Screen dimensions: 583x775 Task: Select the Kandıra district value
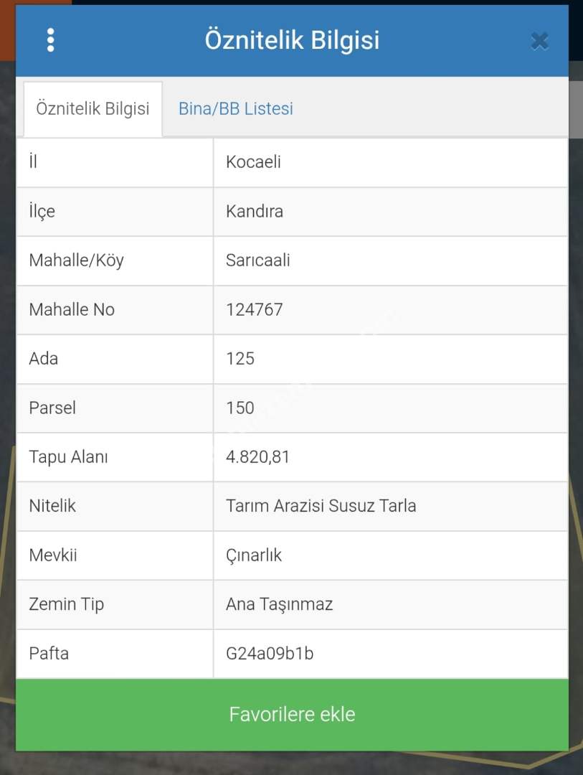click(255, 212)
